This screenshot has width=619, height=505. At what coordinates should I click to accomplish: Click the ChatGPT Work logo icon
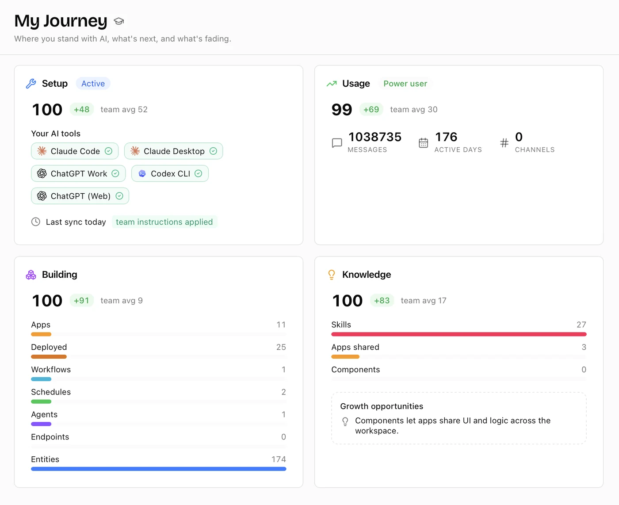42,174
